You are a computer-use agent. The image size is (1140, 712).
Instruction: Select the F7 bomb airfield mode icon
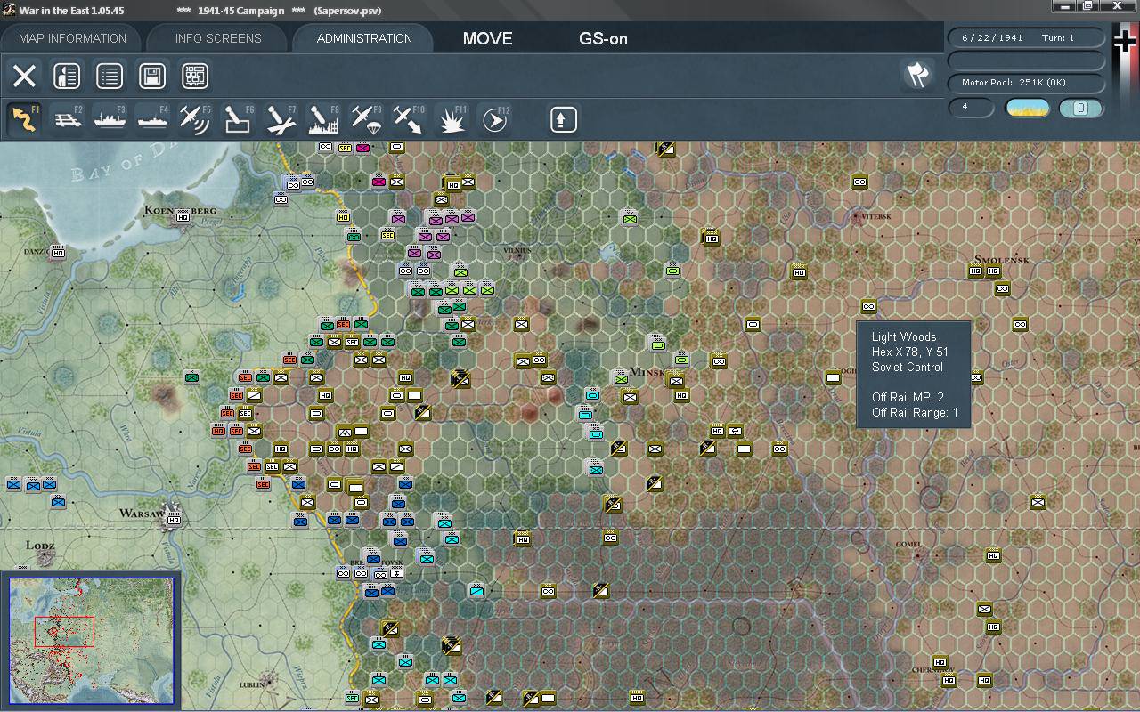click(281, 119)
